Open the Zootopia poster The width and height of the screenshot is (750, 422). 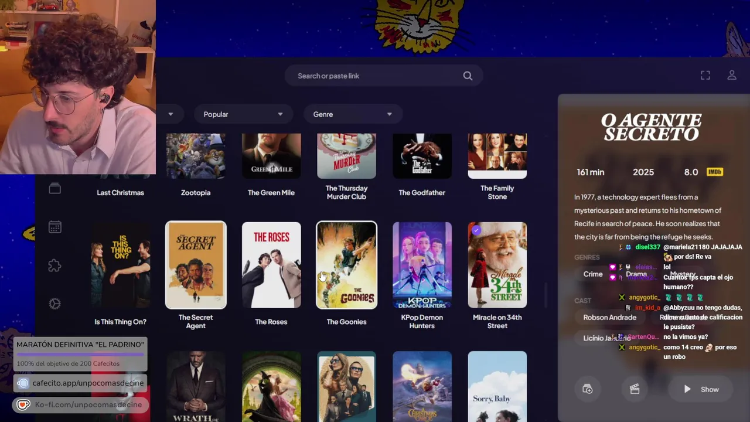(x=196, y=156)
